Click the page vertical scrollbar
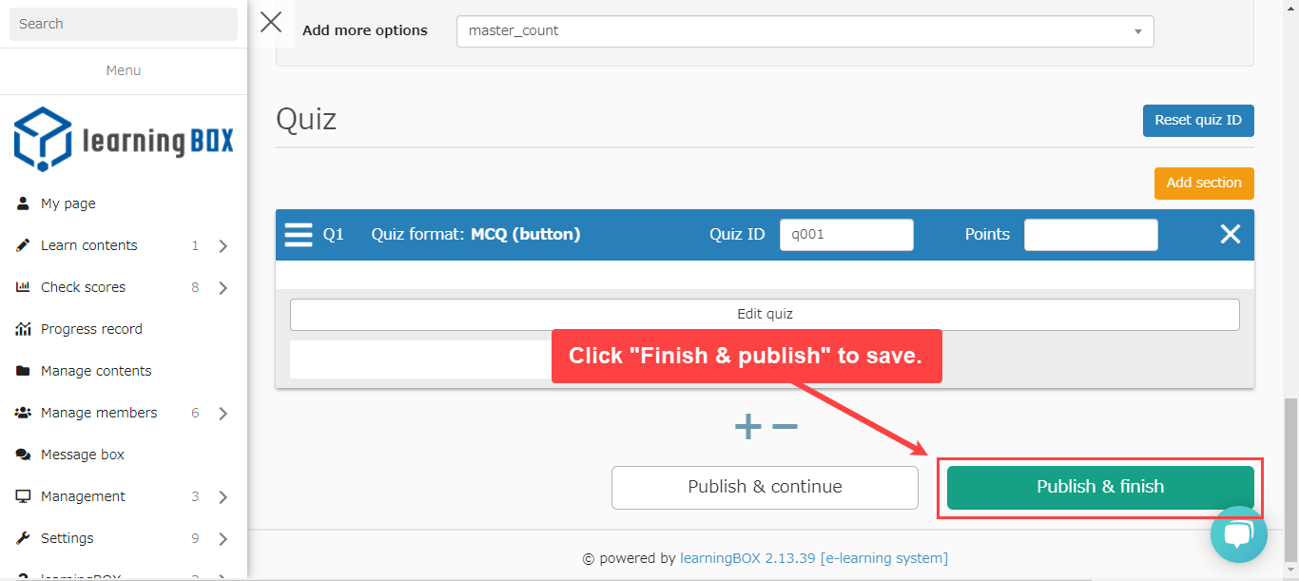This screenshot has height=581, width=1299. (x=1290, y=475)
